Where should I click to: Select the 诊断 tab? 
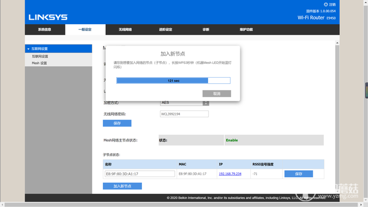[206, 29]
